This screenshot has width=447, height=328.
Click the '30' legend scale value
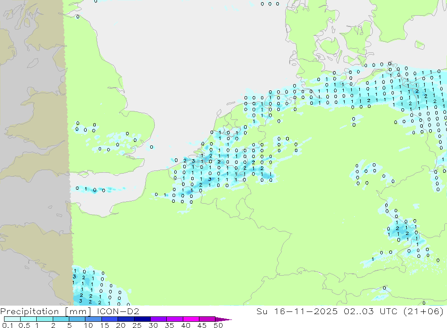[x=153, y=325]
